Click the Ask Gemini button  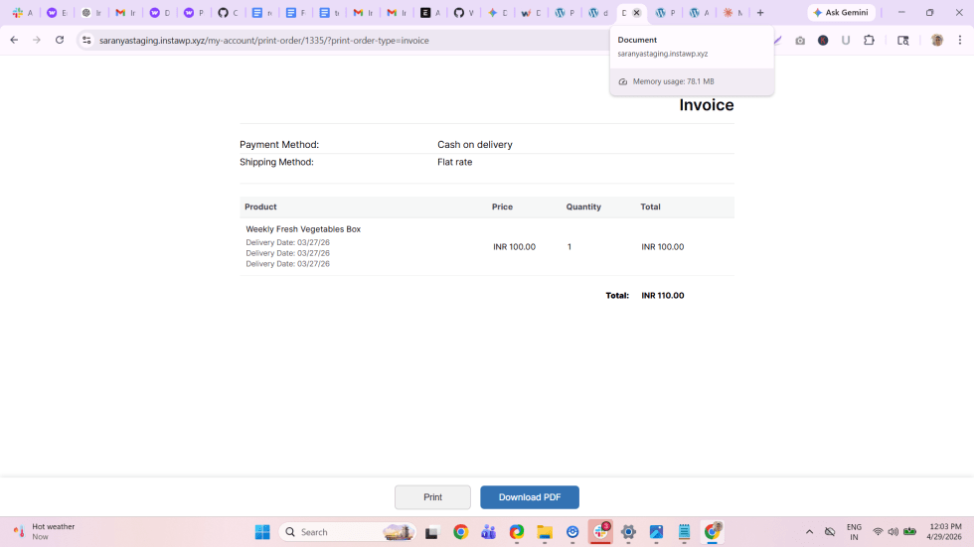[x=841, y=13]
